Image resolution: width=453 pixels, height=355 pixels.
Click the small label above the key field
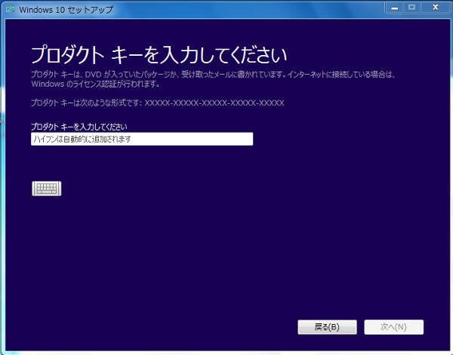click(79, 126)
